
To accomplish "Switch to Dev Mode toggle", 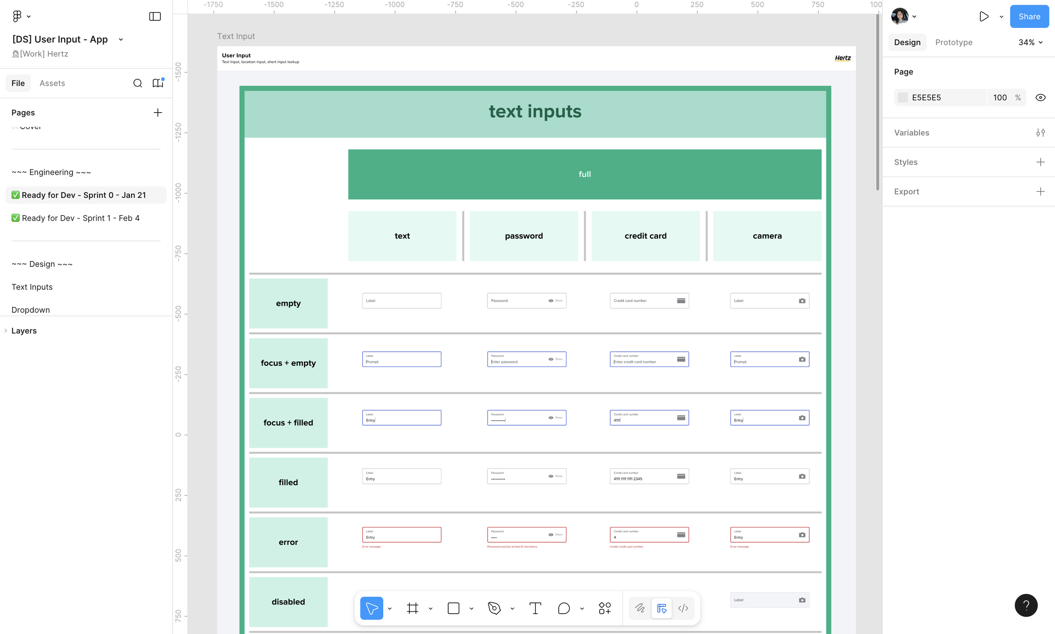I will point(683,608).
